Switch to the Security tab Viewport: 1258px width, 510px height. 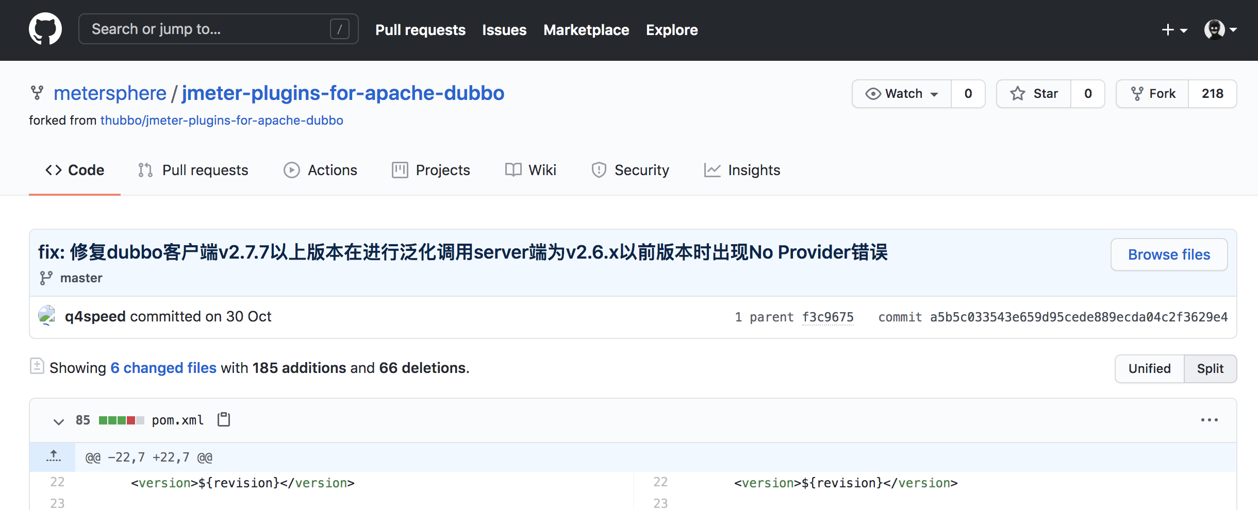click(x=630, y=170)
